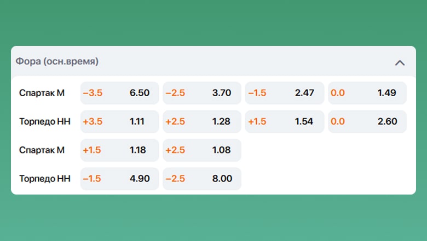Select Спартак М −1.5 odds 2.47
The width and height of the screenshot is (427, 241).
point(284,93)
